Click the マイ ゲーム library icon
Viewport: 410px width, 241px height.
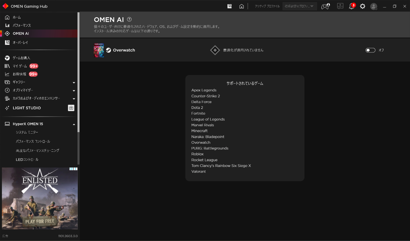7,66
